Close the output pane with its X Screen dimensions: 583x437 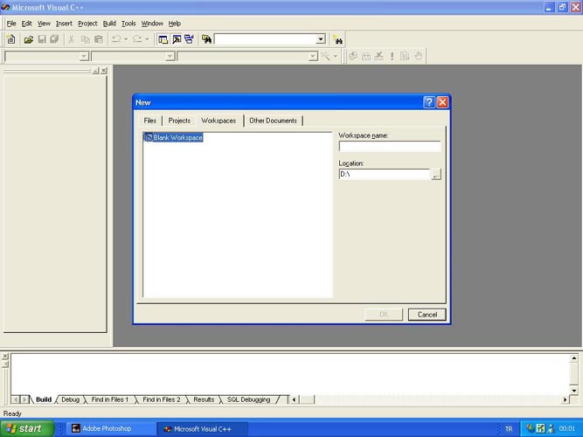coord(5,357)
